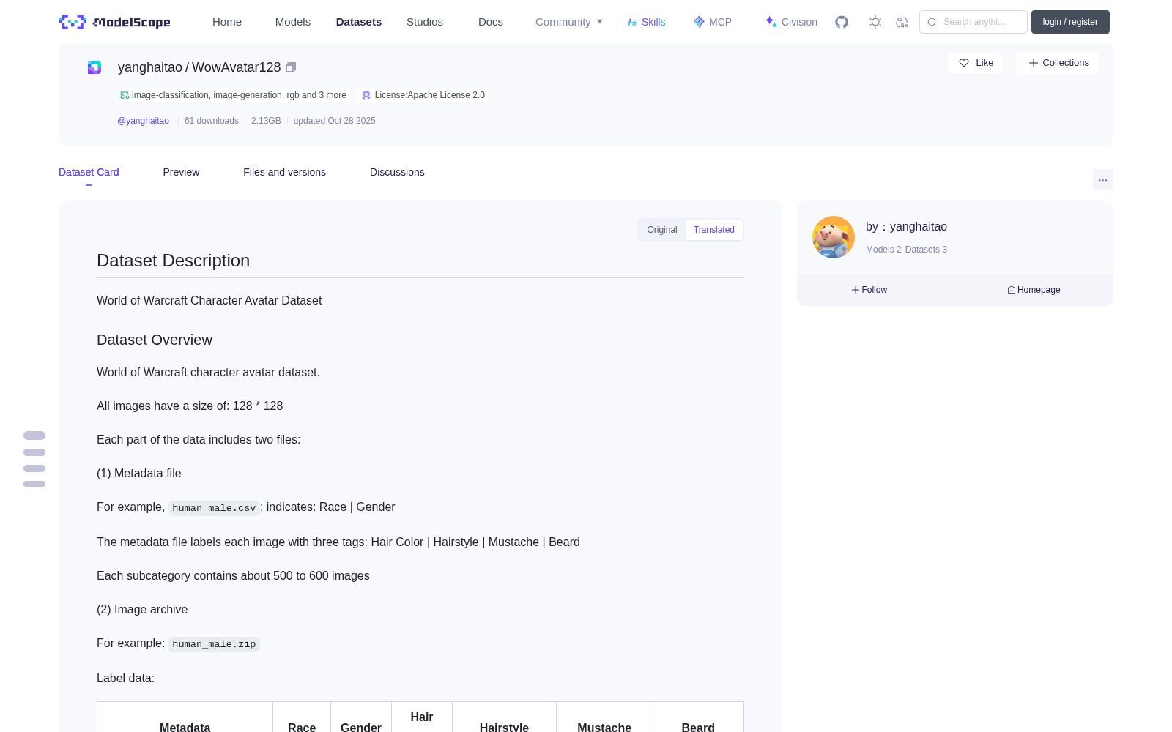
Task: Open the Studios section
Action: 425,22
